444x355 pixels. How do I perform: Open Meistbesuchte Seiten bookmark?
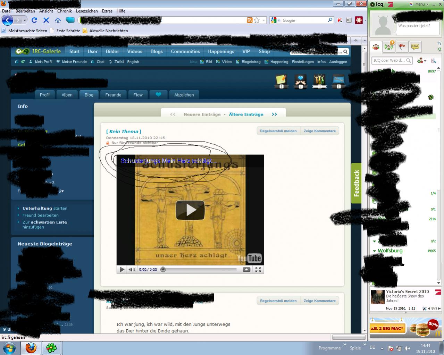pos(24,31)
